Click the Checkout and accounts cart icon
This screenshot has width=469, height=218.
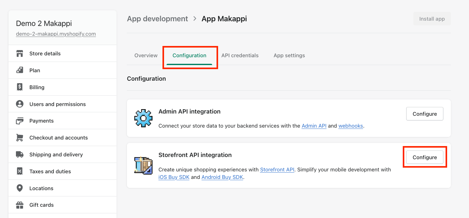tap(20, 138)
